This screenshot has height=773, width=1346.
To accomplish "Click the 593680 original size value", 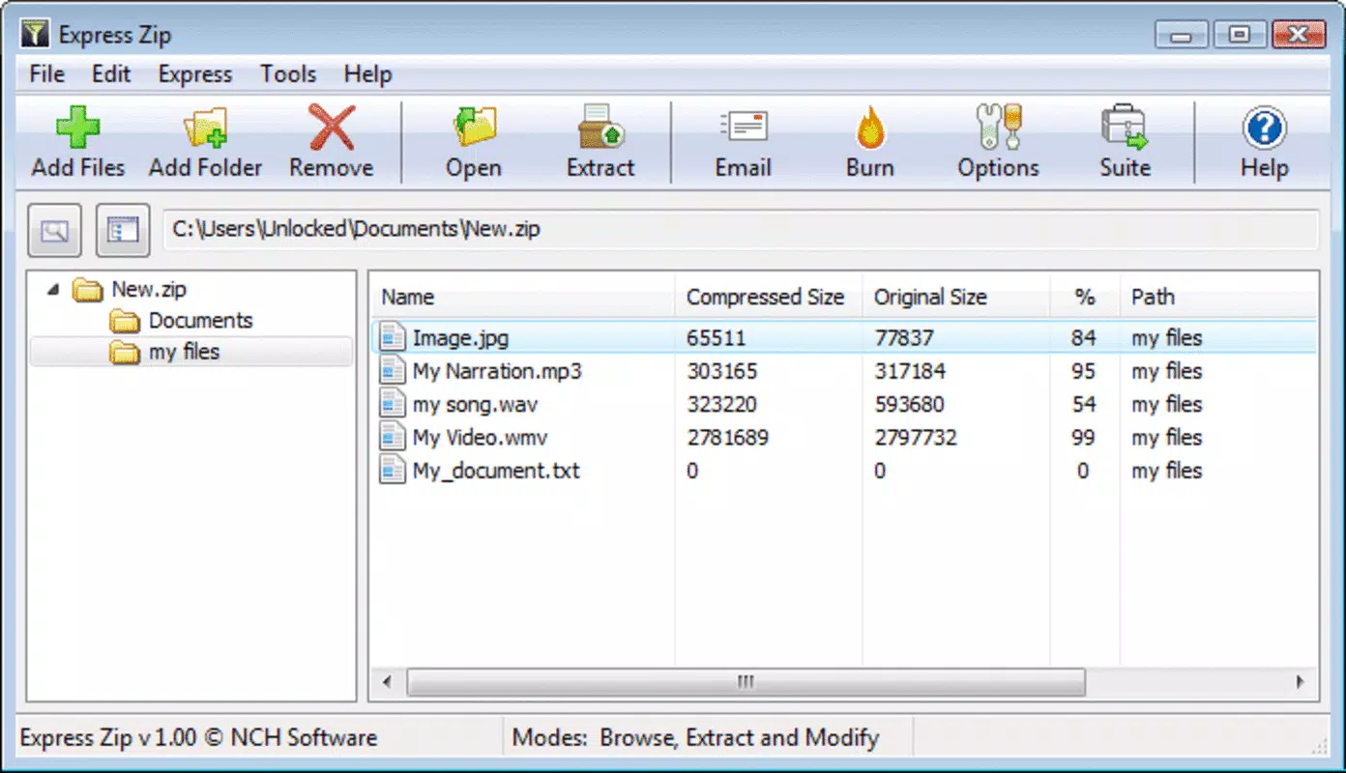I will (909, 404).
